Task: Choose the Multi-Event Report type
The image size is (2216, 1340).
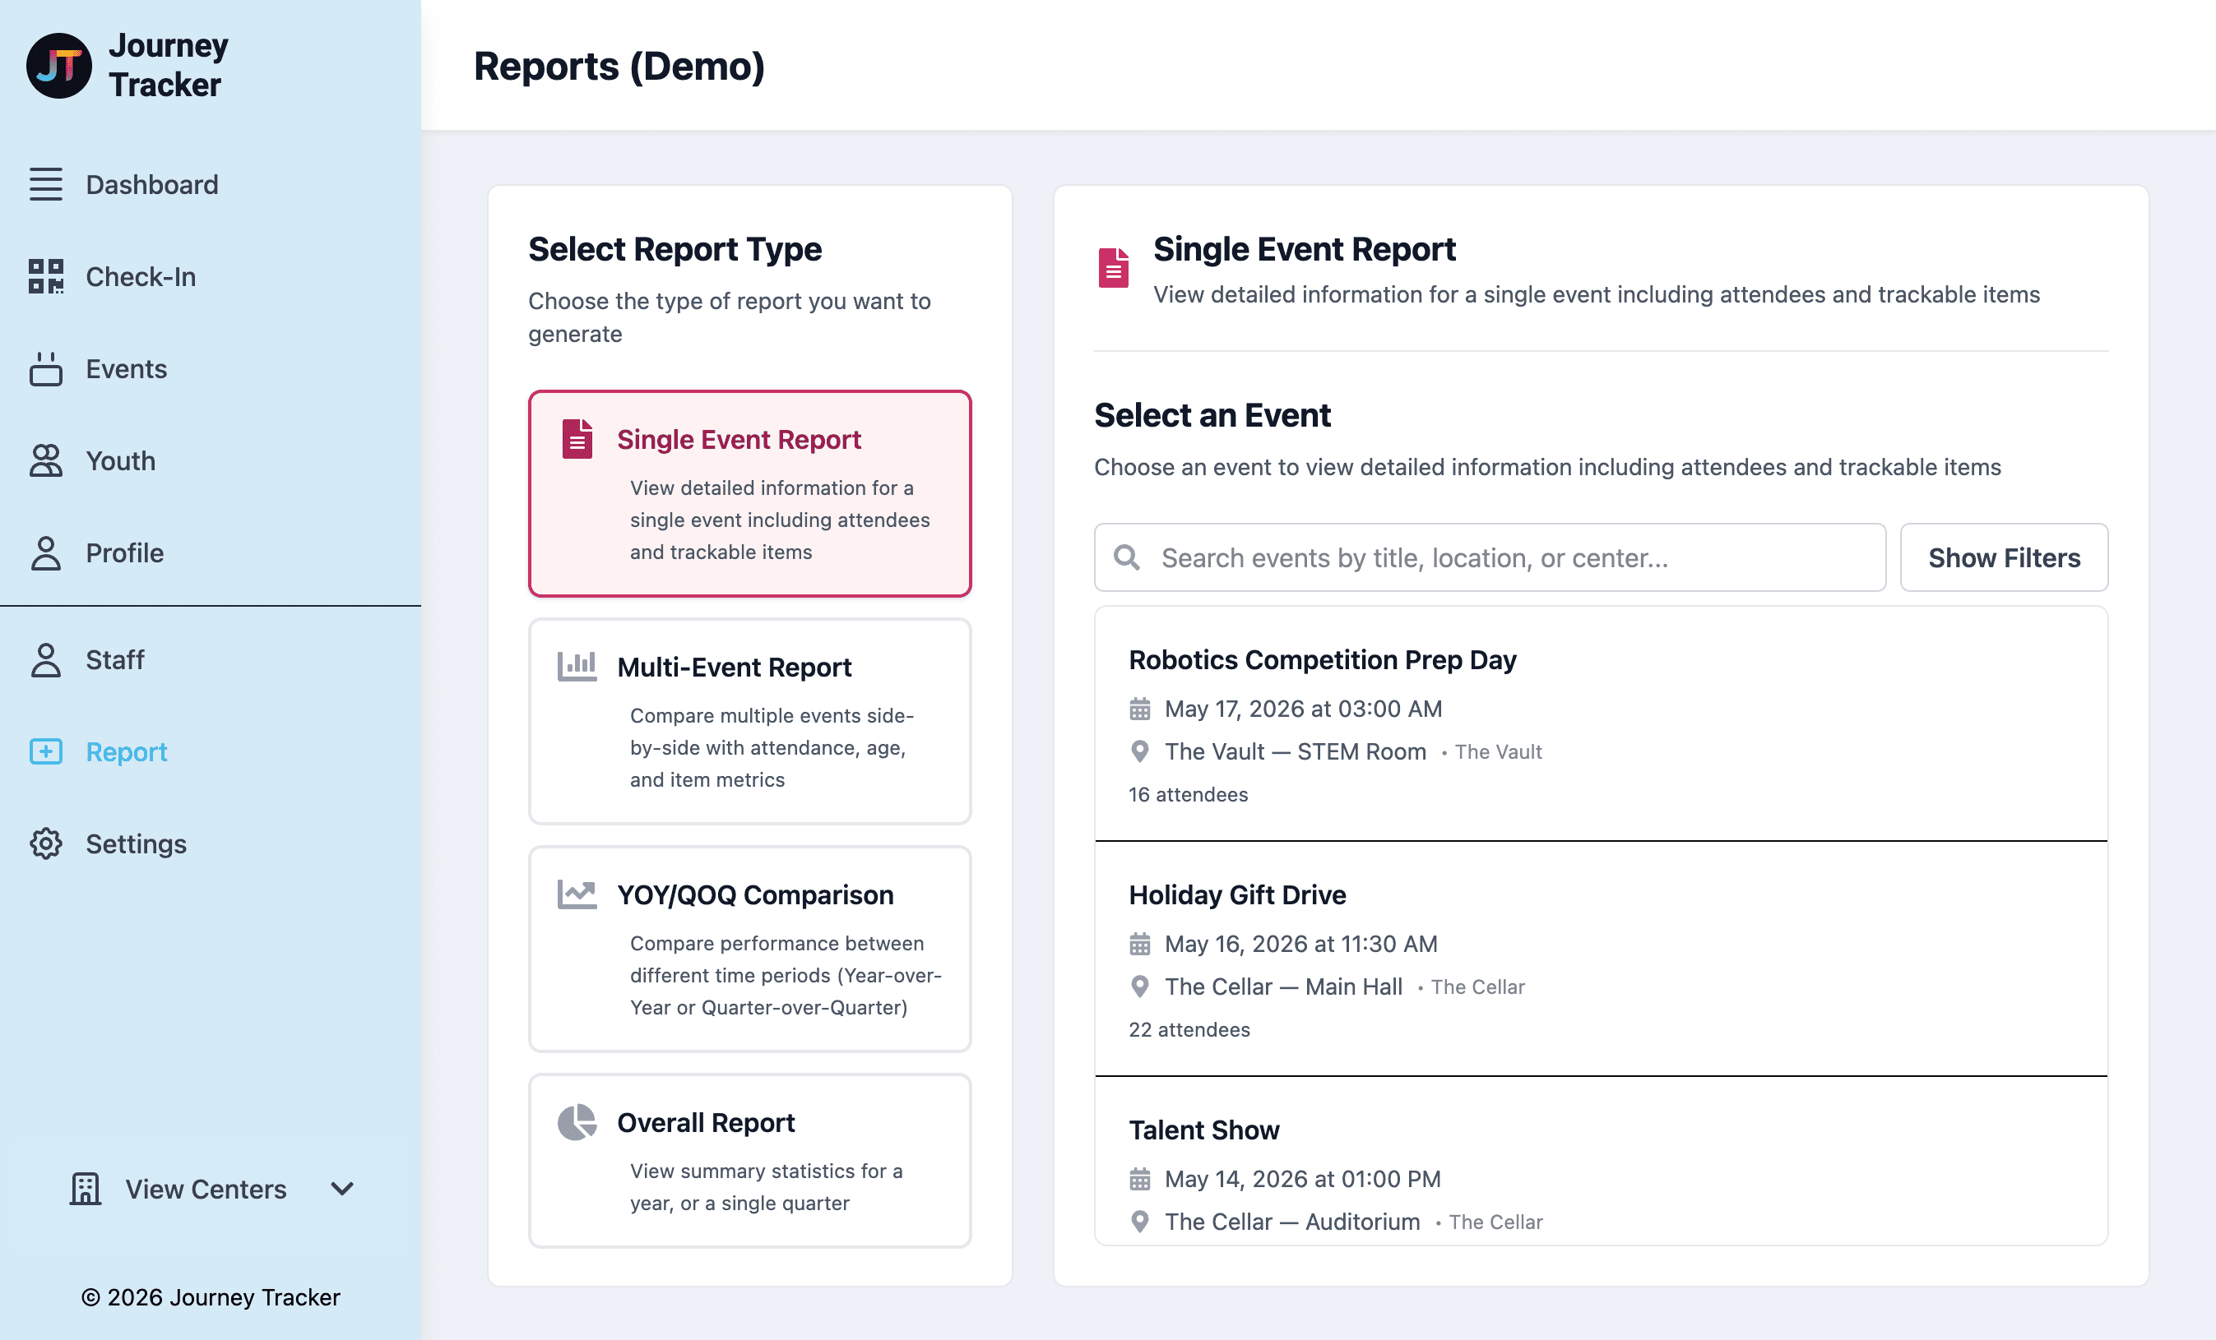Action: pyautogui.click(x=749, y=721)
